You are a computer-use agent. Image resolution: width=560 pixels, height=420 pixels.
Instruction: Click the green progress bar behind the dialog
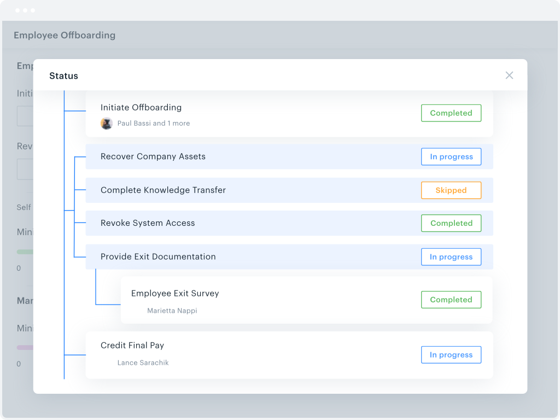pos(25,252)
